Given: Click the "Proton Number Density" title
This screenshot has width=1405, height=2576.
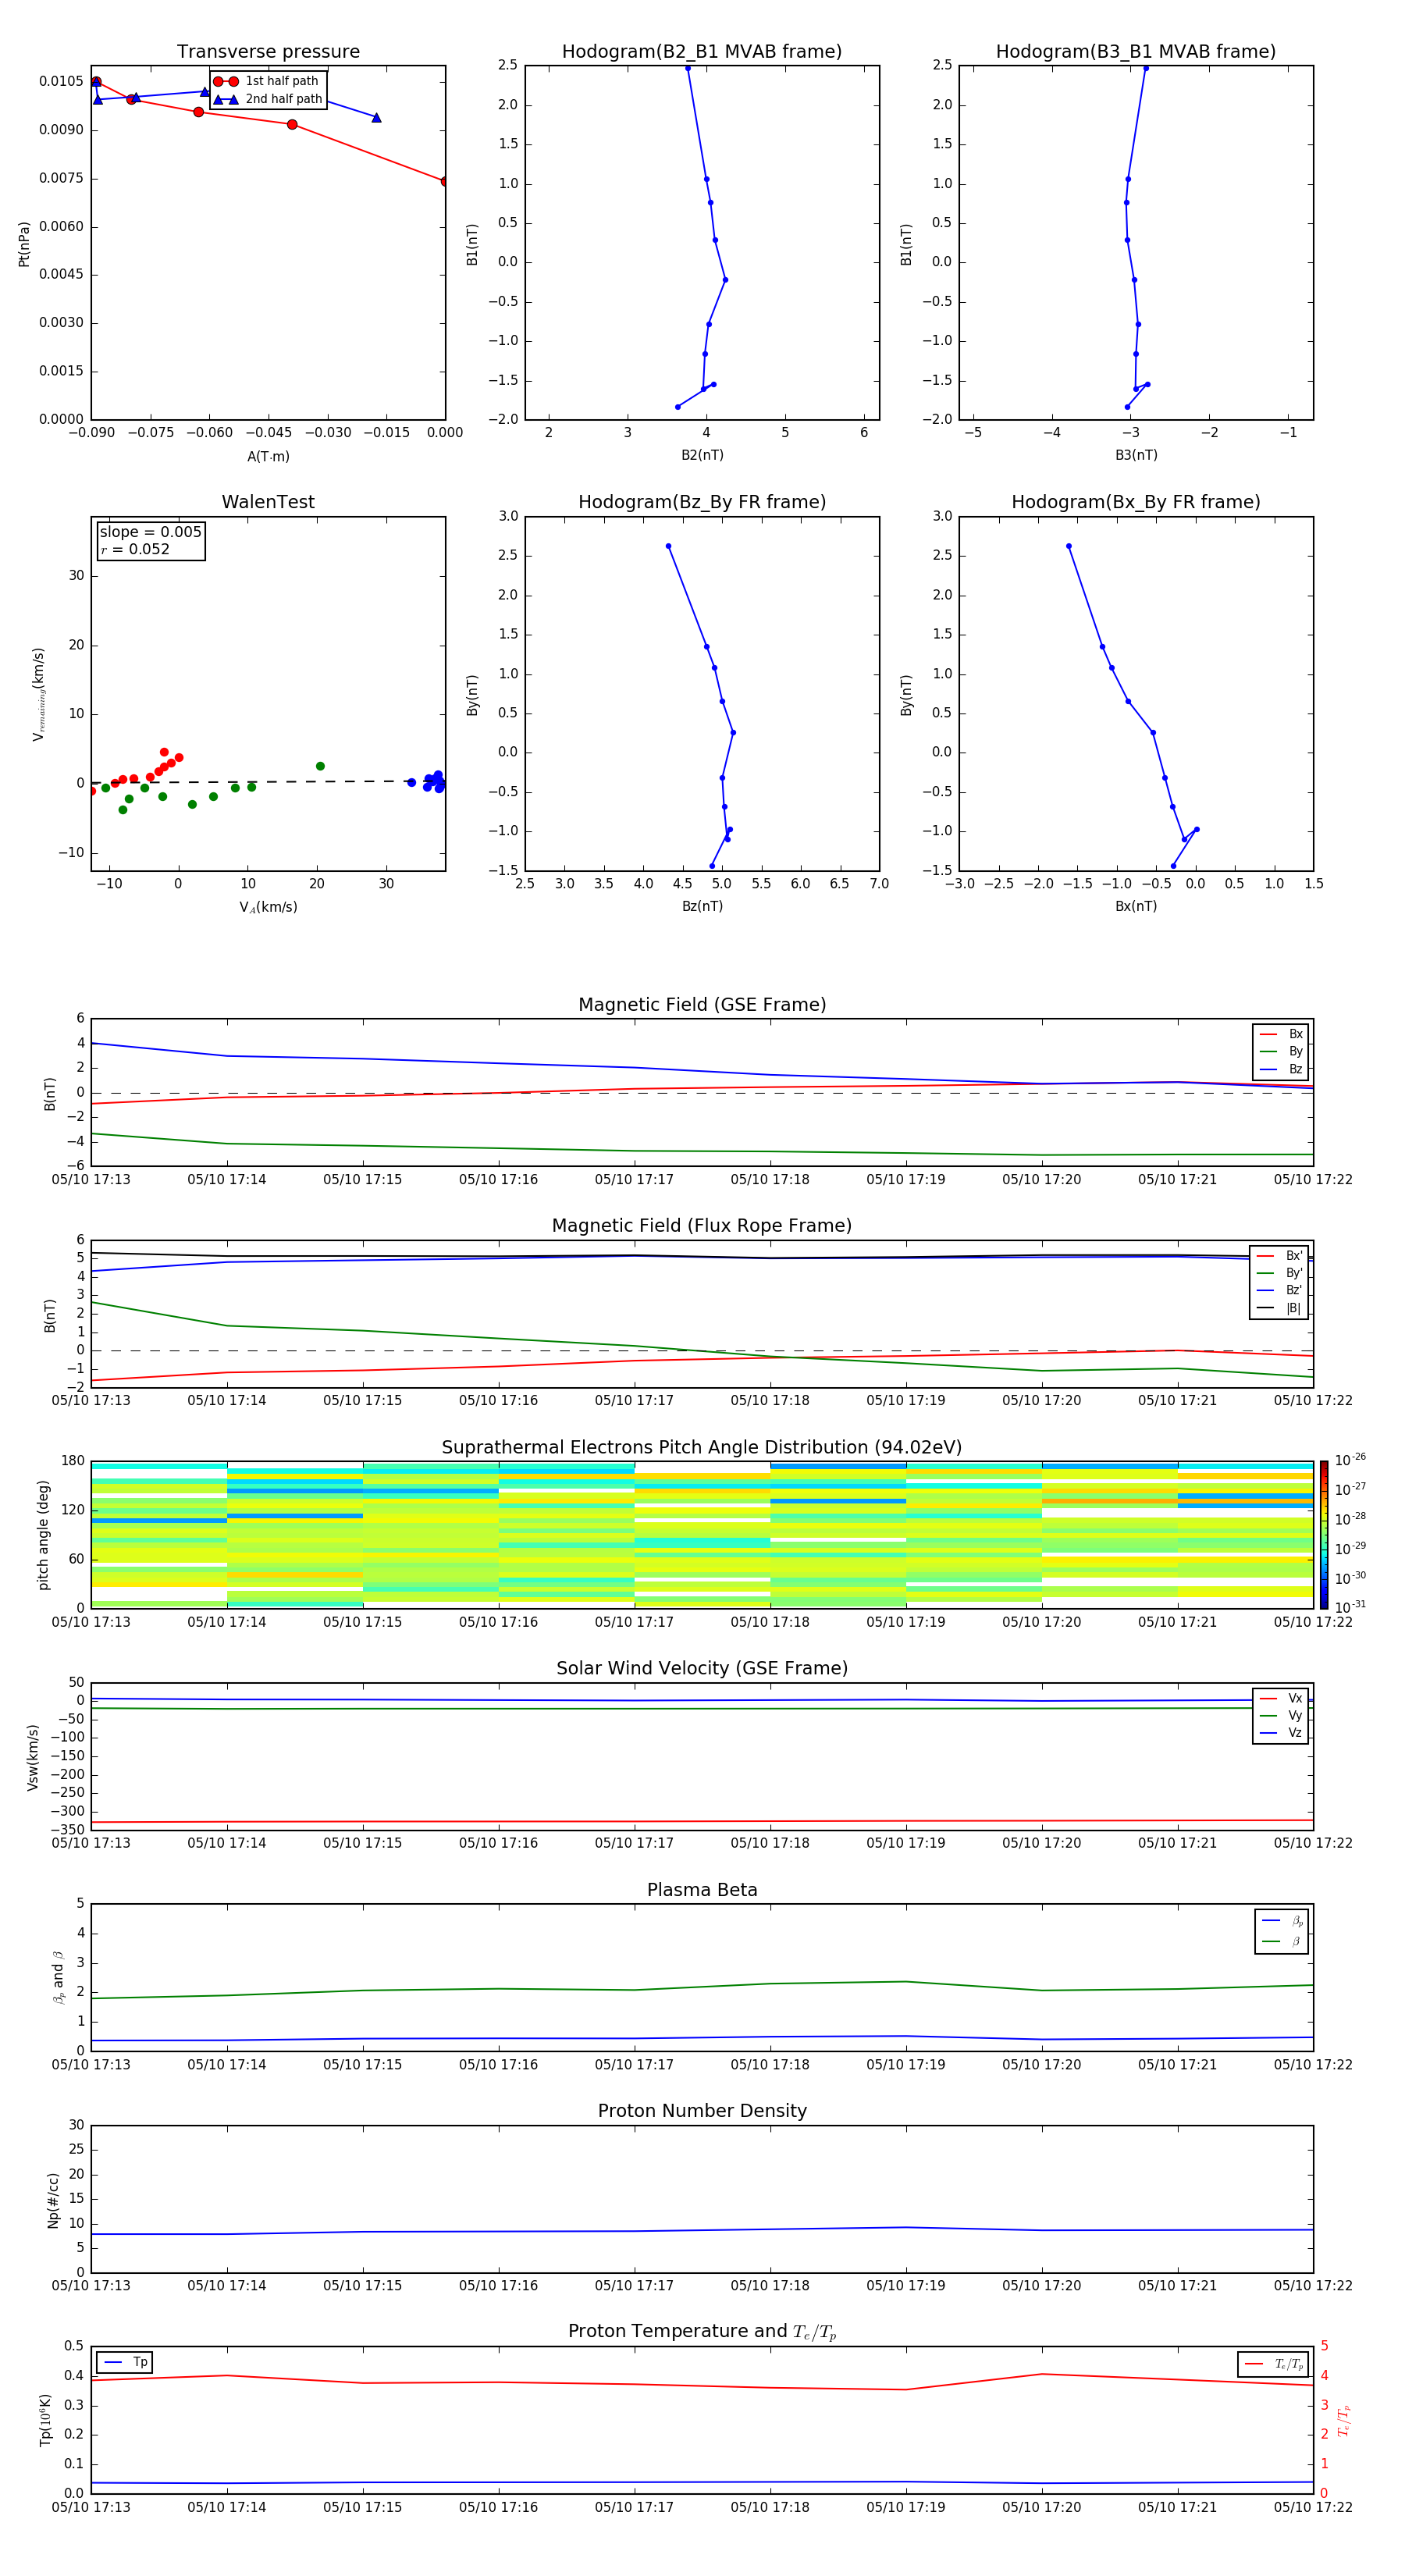Looking at the screenshot, I should (702, 2111).
